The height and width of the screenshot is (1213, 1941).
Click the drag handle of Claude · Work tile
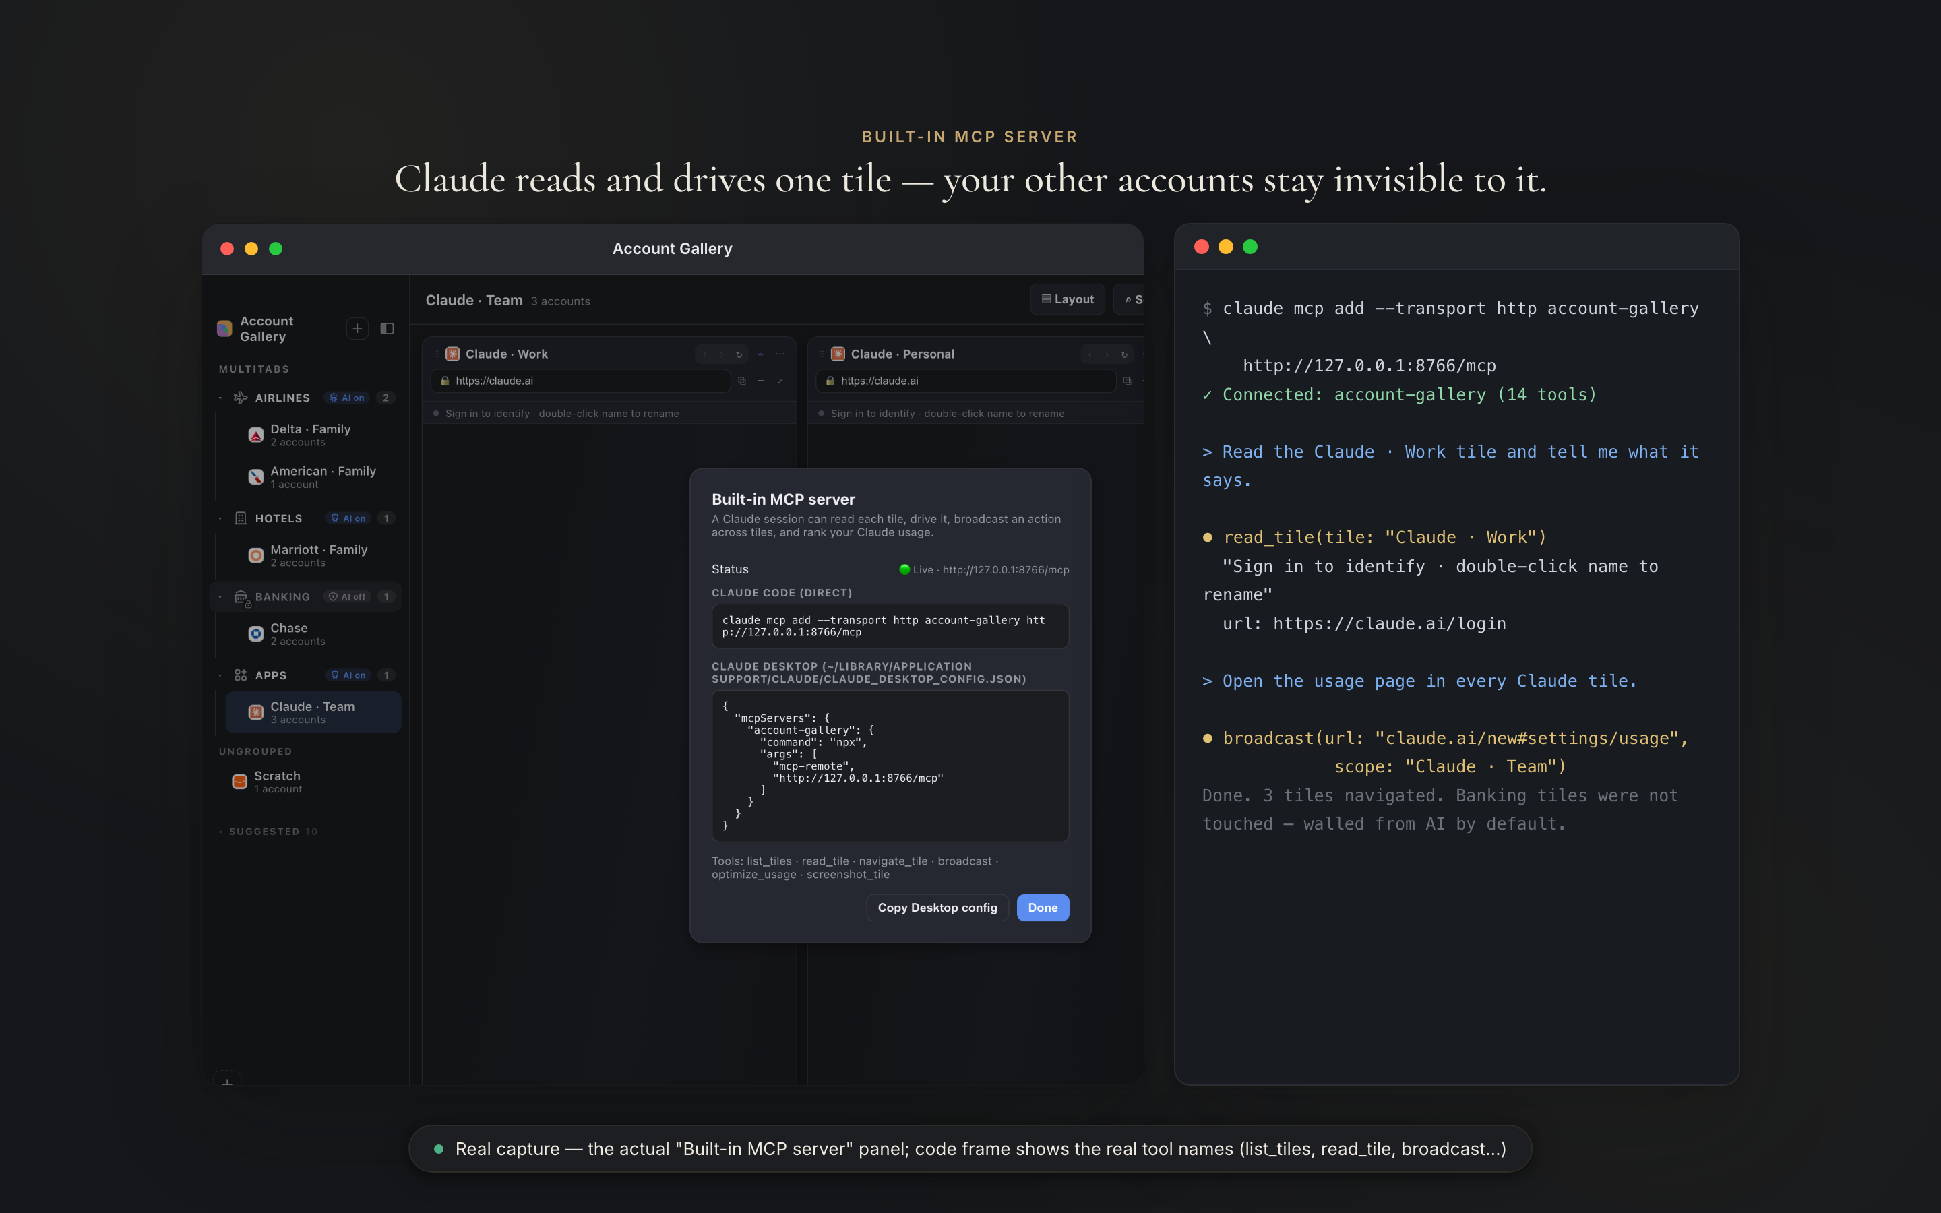click(x=436, y=354)
